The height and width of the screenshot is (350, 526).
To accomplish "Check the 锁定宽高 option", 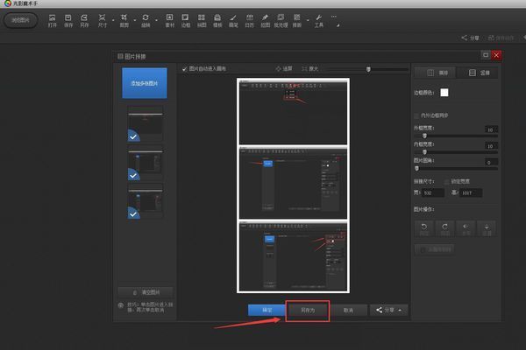I will 448,181.
